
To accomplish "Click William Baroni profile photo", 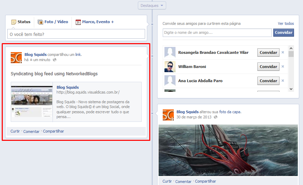I will [170, 67].
